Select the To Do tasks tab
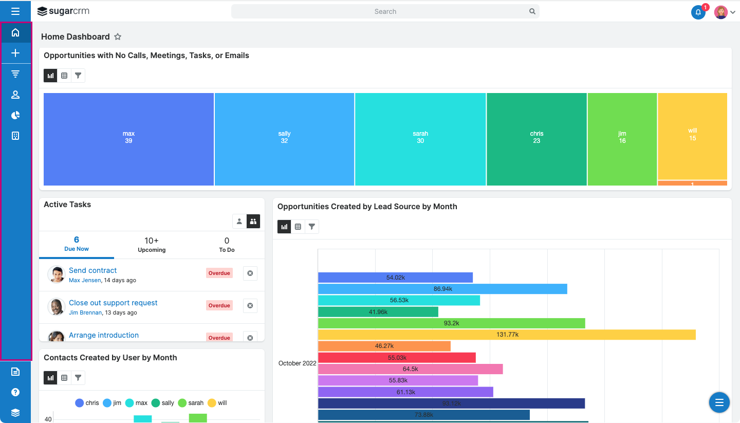Image resolution: width=740 pixels, height=423 pixels. coord(227,245)
